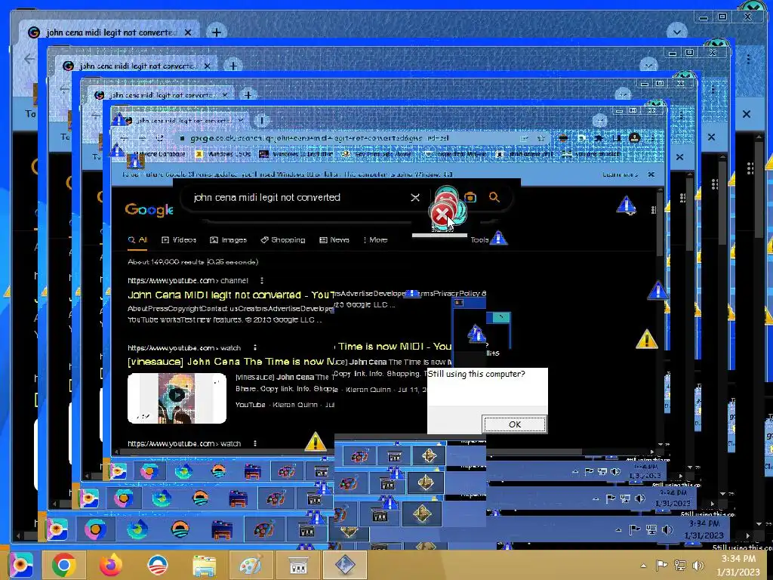Open 'Malware Database' bookmark in front window

161,154
